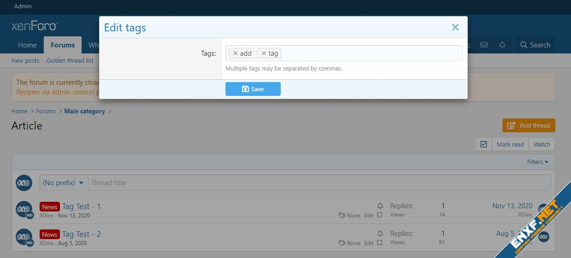Click Edit tags link for Tag Test - 1
The width and height of the screenshot is (571, 258).
point(369,216)
